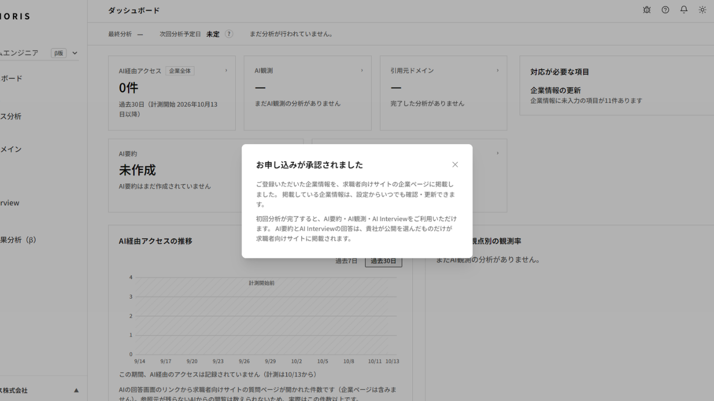The image size is (714, 401).
Task: Click 企業情報に未入力の項目が11件あります text
Action: [x=586, y=101]
